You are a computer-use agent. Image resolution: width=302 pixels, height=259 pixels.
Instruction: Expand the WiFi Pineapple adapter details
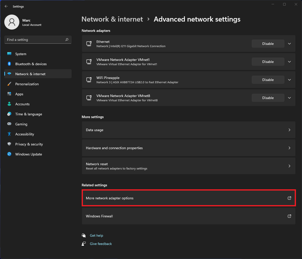pos(289,79)
